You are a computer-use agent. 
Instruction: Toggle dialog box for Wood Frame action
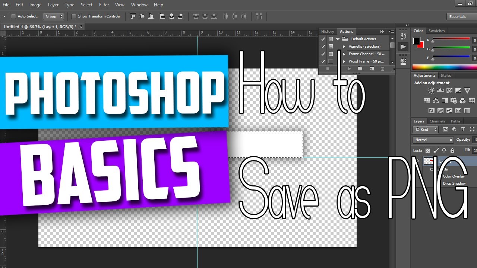[331, 61]
